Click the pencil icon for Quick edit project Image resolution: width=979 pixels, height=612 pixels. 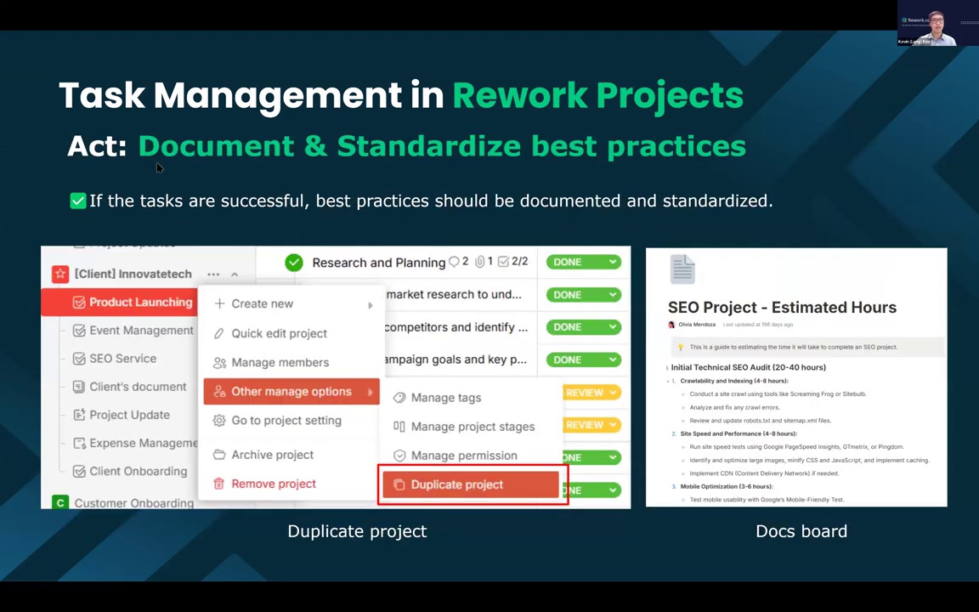click(x=219, y=333)
